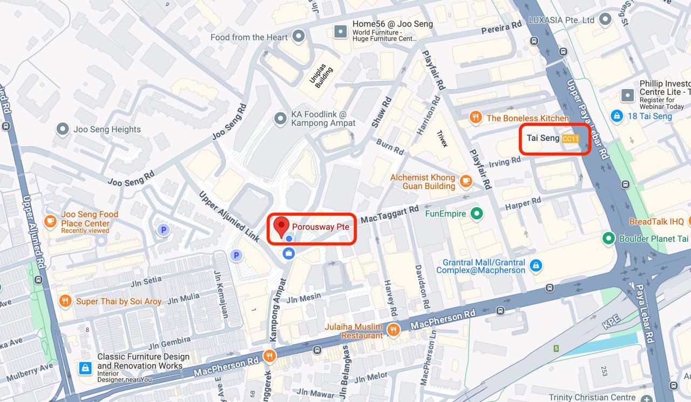Click the KA Foodlink @ Kampong Ampat marker
This screenshot has width=691, height=402.
[280, 118]
